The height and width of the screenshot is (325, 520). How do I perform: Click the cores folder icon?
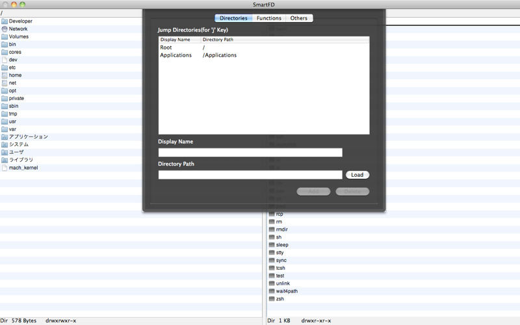coord(5,52)
